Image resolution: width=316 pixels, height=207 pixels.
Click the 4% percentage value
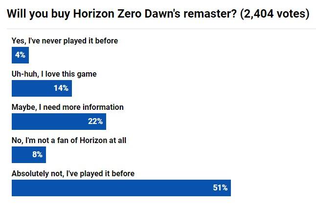tap(20, 55)
